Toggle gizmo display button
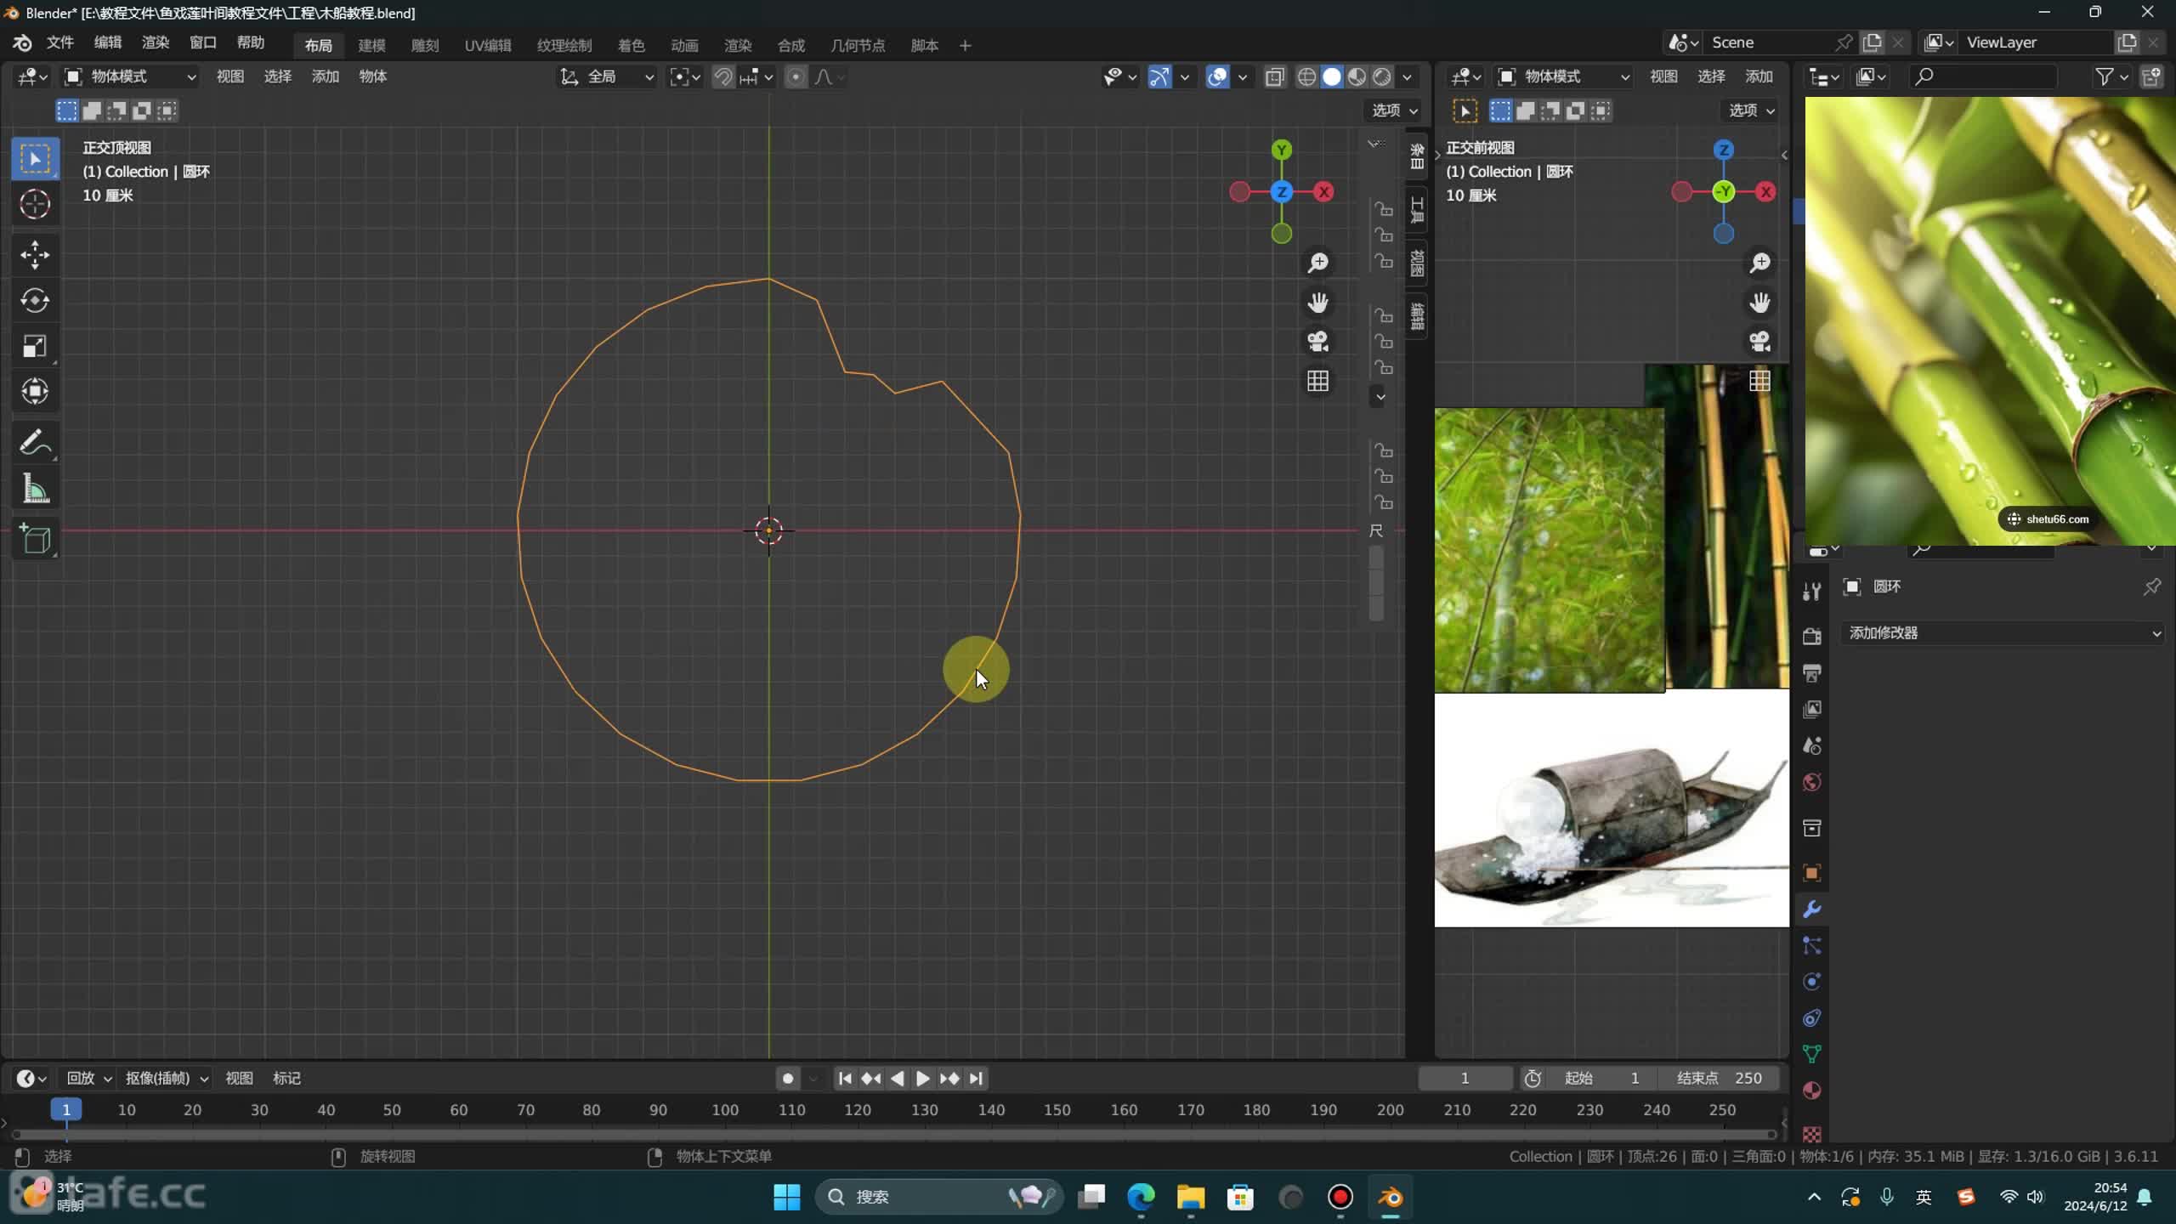Viewport: 2176px width, 1224px height. (x=1159, y=76)
